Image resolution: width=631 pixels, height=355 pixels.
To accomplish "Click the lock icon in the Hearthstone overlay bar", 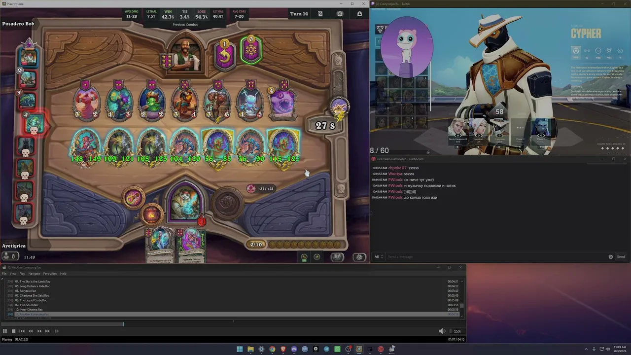I will pos(359,14).
